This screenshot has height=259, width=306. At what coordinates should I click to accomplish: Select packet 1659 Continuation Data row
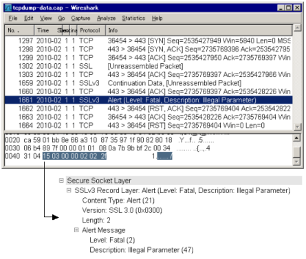149,83
